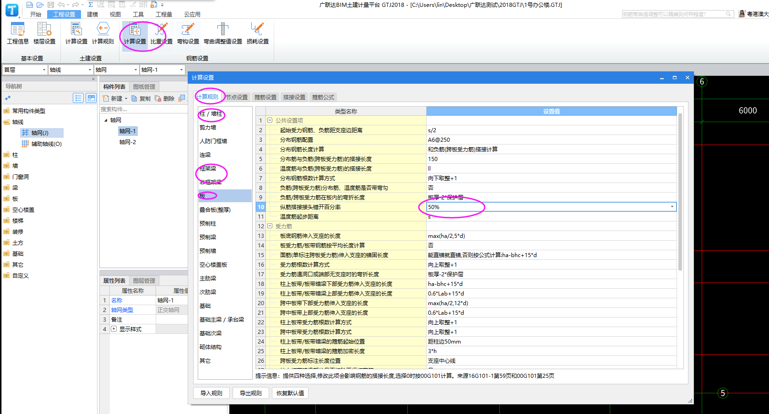Open the 轴网 type dropdown
The image size is (769, 414).
pyautogui.click(x=135, y=70)
